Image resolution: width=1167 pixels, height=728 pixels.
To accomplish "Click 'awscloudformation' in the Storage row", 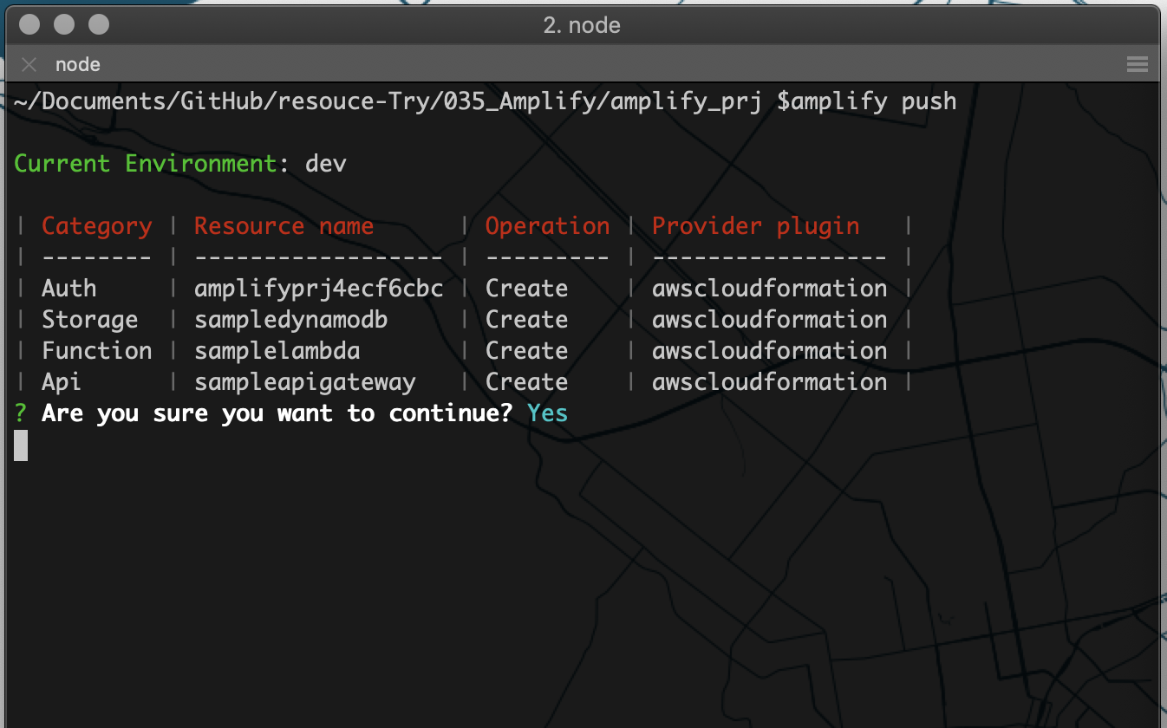I will tap(769, 320).
